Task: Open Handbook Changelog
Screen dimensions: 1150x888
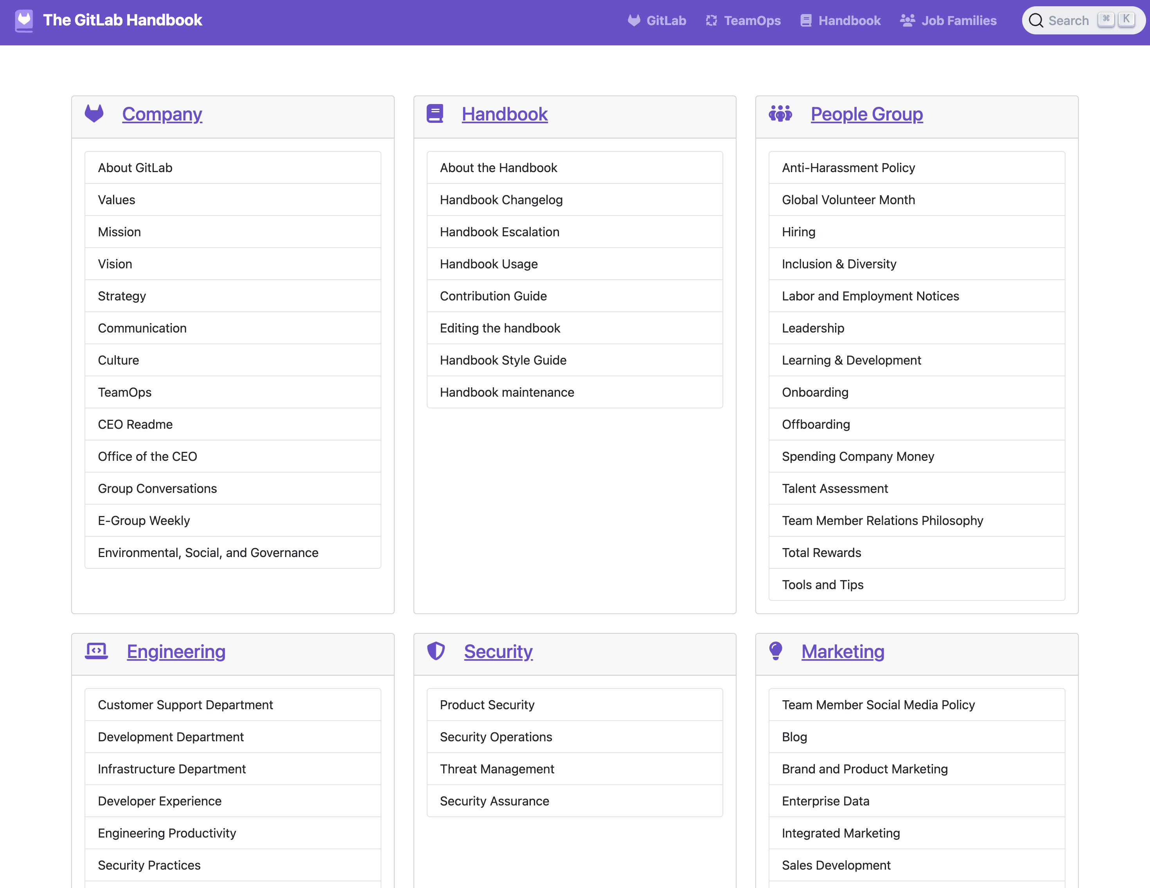Action: pos(575,200)
